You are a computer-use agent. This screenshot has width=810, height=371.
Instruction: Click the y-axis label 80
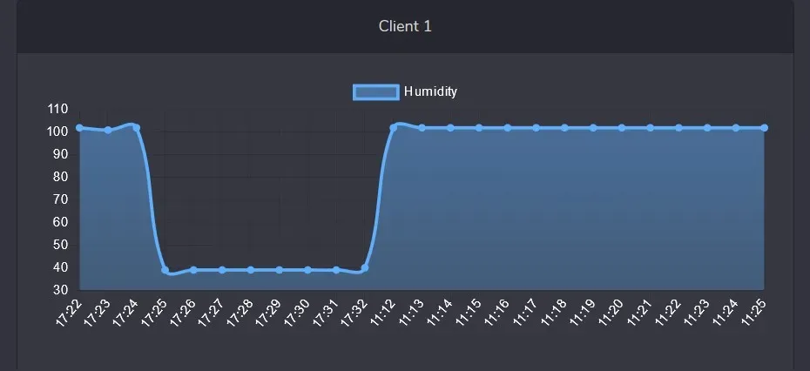tap(61, 177)
